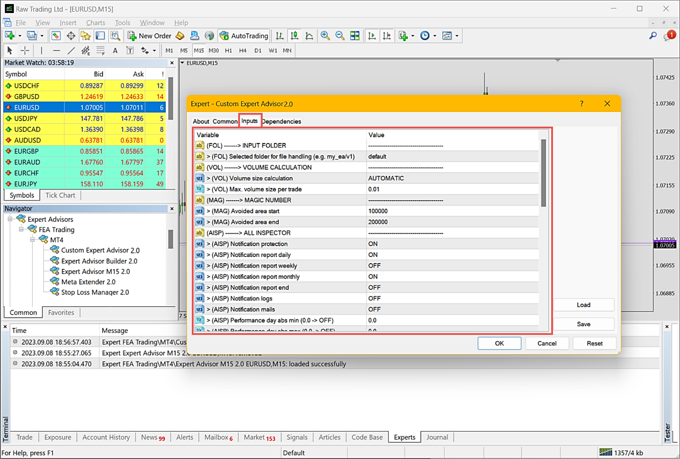Open the Tools menu

(x=122, y=23)
